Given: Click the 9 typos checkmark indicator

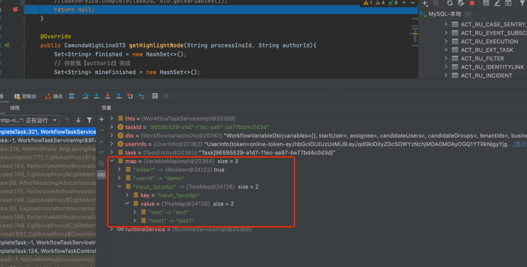Looking at the screenshot, I should coord(392,3).
